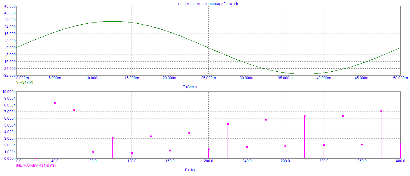410x176 pixels.
Task: Click the 6.000n distortion axis value
Action: 10,118
